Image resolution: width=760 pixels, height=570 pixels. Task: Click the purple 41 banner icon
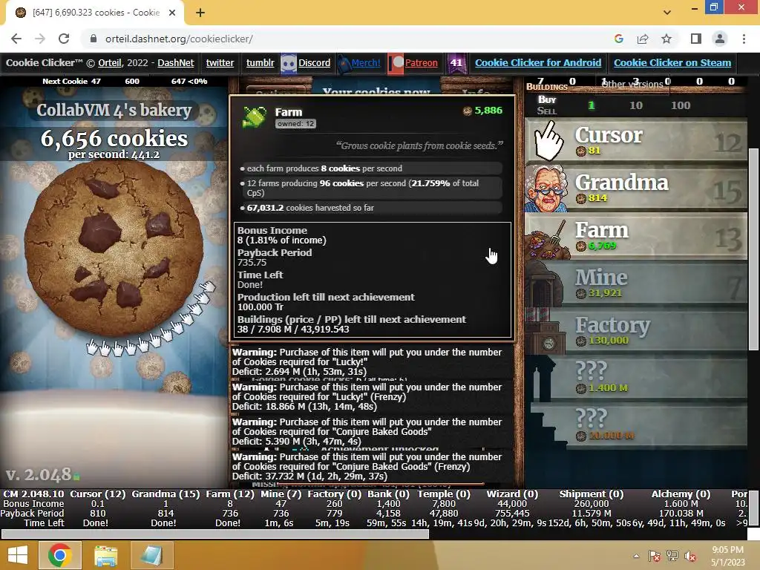click(456, 63)
